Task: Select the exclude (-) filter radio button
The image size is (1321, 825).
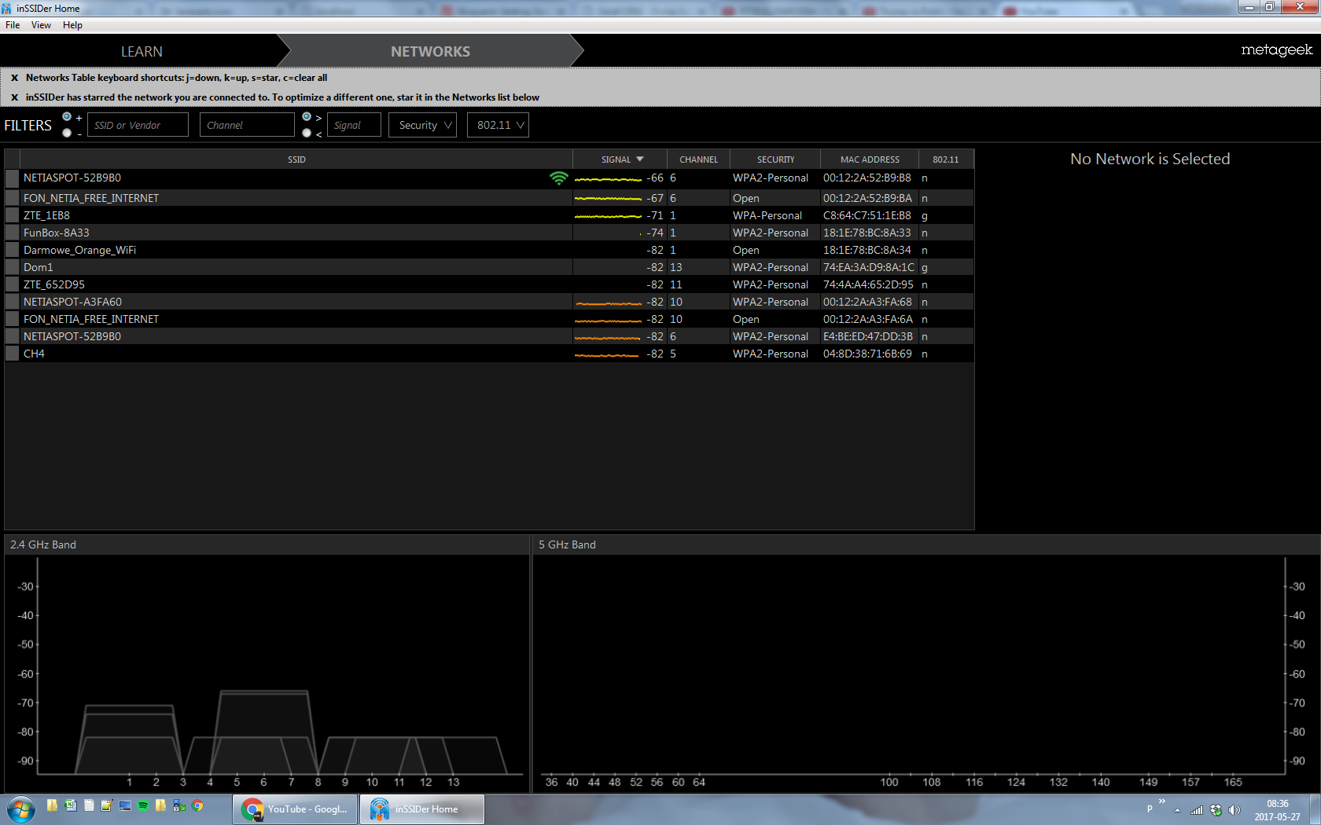Action: 67,133
